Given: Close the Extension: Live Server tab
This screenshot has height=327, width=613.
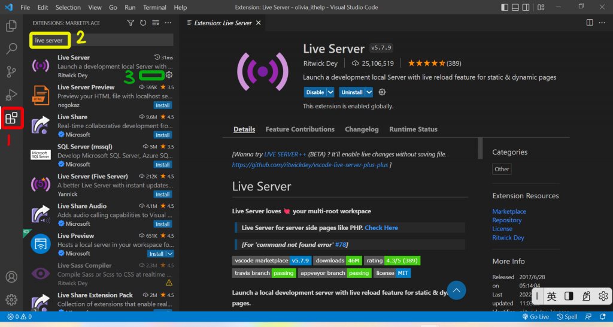Looking at the screenshot, I should (259, 23).
